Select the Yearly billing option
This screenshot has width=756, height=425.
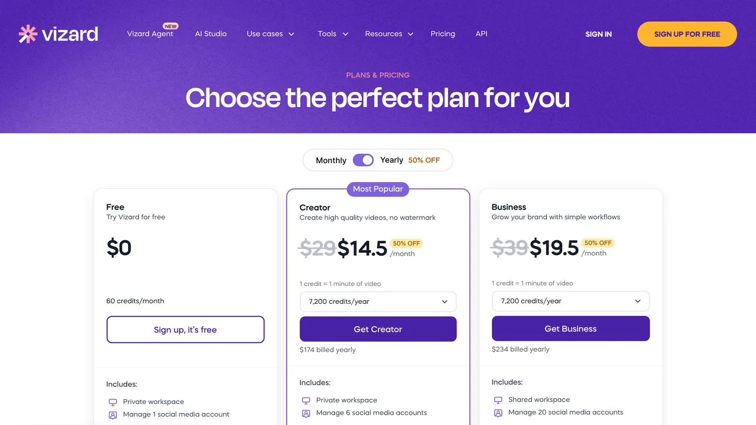pos(392,160)
